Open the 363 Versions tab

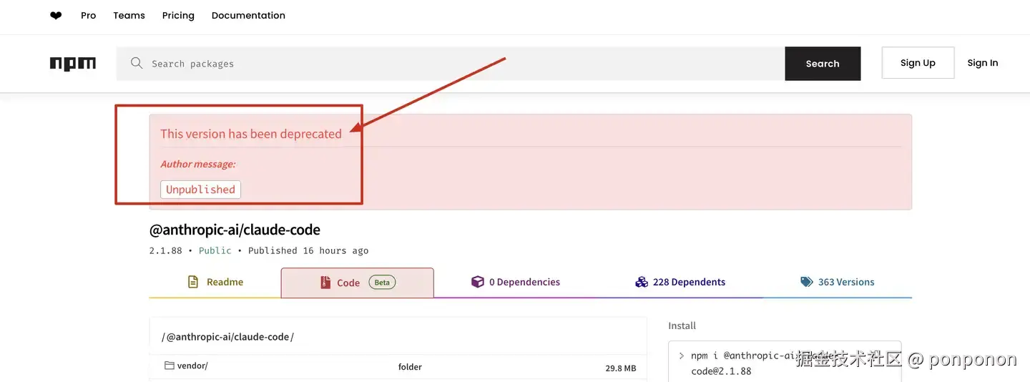click(x=838, y=282)
